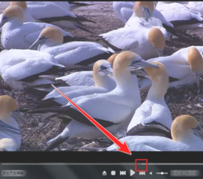Seek to the middle of the progress bar
203x179 pixels.
(x=102, y=164)
